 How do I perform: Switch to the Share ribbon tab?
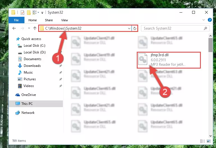click(x=49, y=20)
